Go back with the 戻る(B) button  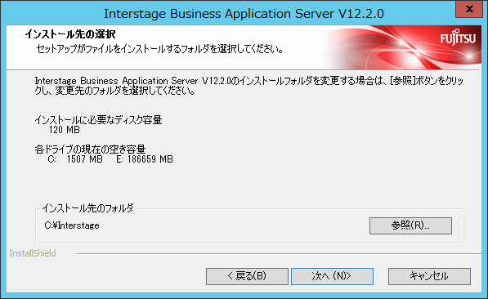(x=247, y=276)
